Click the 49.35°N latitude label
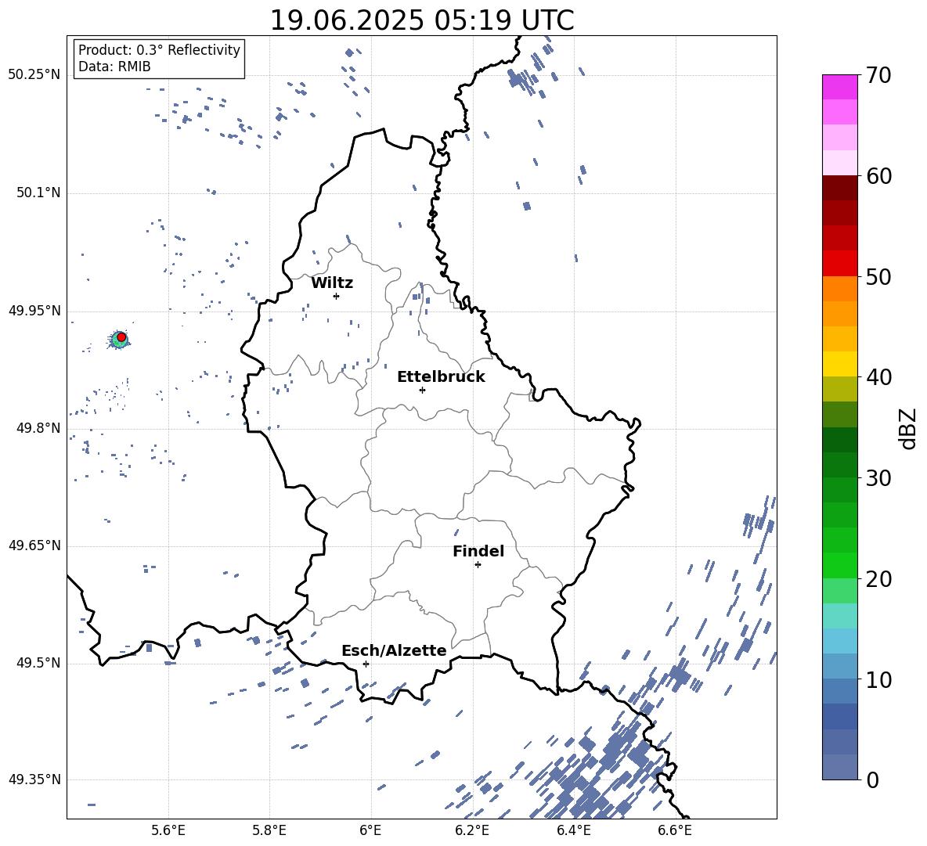Image resolution: width=927 pixels, height=846 pixels. (x=34, y=779)
